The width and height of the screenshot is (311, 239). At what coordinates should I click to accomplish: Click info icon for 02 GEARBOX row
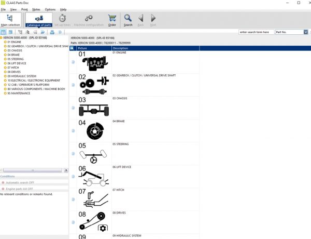tap(73, 85)
